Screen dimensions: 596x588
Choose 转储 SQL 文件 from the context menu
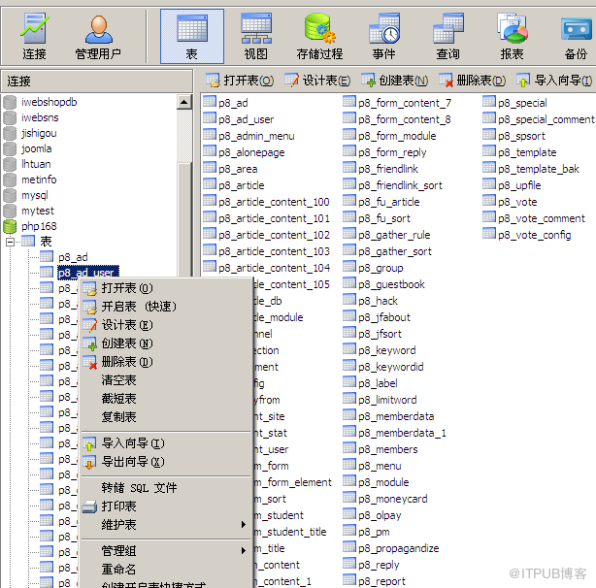click(x=165, y=488)
